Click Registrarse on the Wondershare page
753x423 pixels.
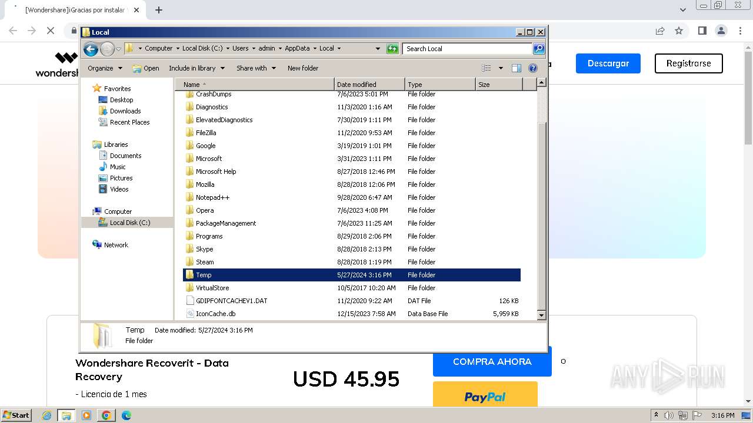[688, 63]
